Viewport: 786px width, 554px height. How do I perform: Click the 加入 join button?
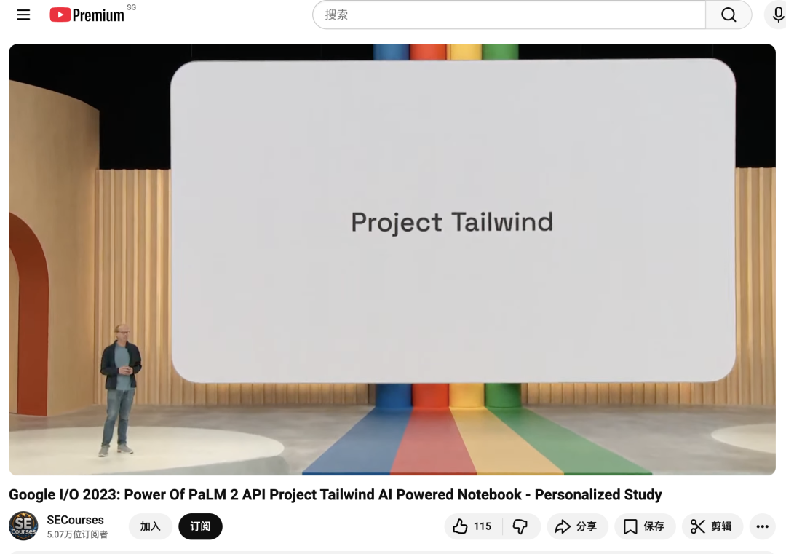pos(151,526)
